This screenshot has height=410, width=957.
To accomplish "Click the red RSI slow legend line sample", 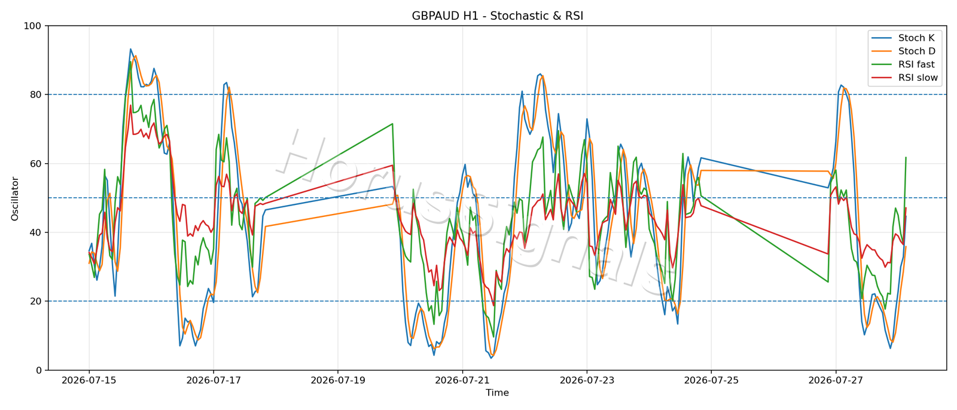I will [883, 78].
